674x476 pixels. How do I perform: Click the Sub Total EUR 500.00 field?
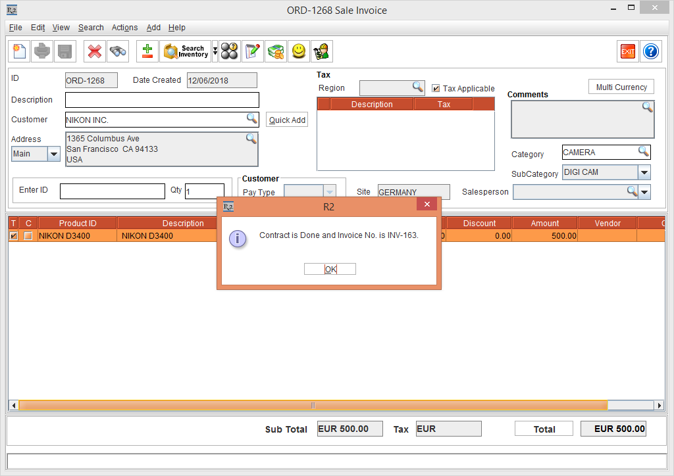point(350,429)
